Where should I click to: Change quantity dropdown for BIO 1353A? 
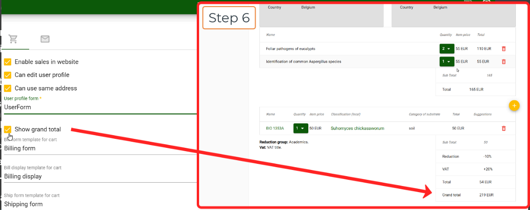point(300,128)
